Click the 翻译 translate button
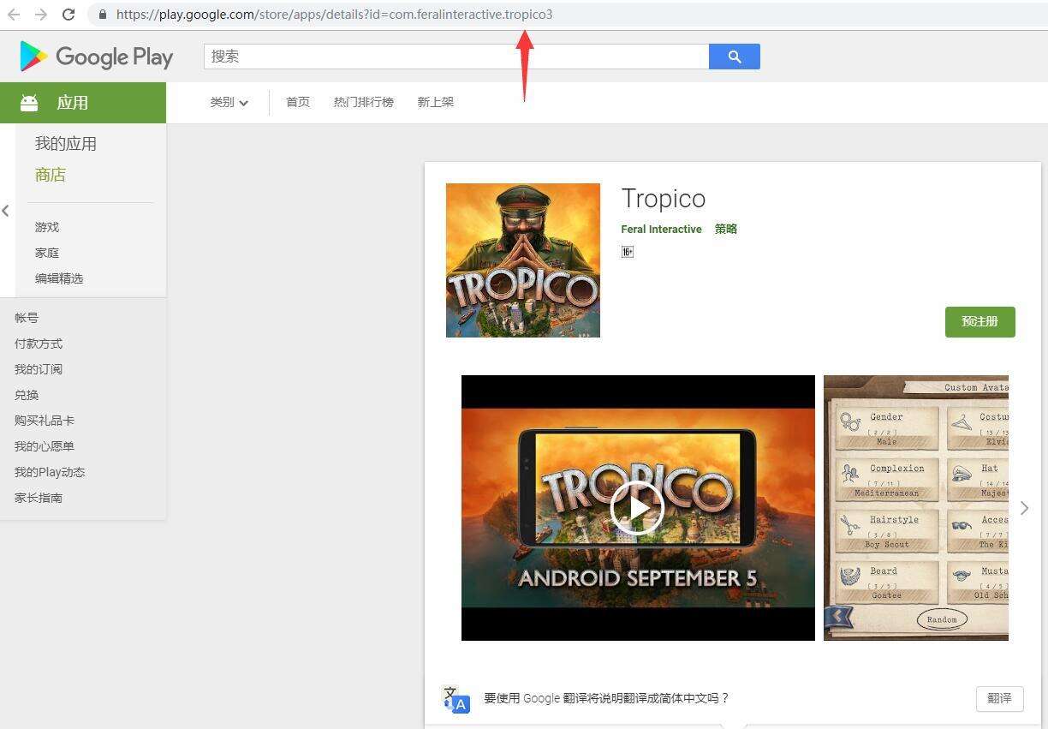1048x729 pixels. click(1000, 698)
